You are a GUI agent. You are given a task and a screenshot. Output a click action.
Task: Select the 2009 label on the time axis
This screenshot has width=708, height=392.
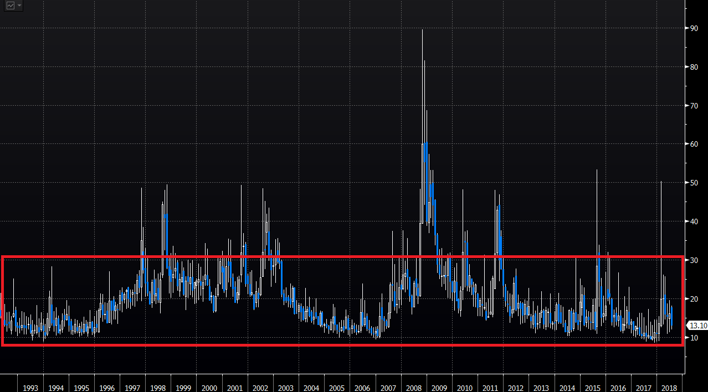click(x=439, y=389)
